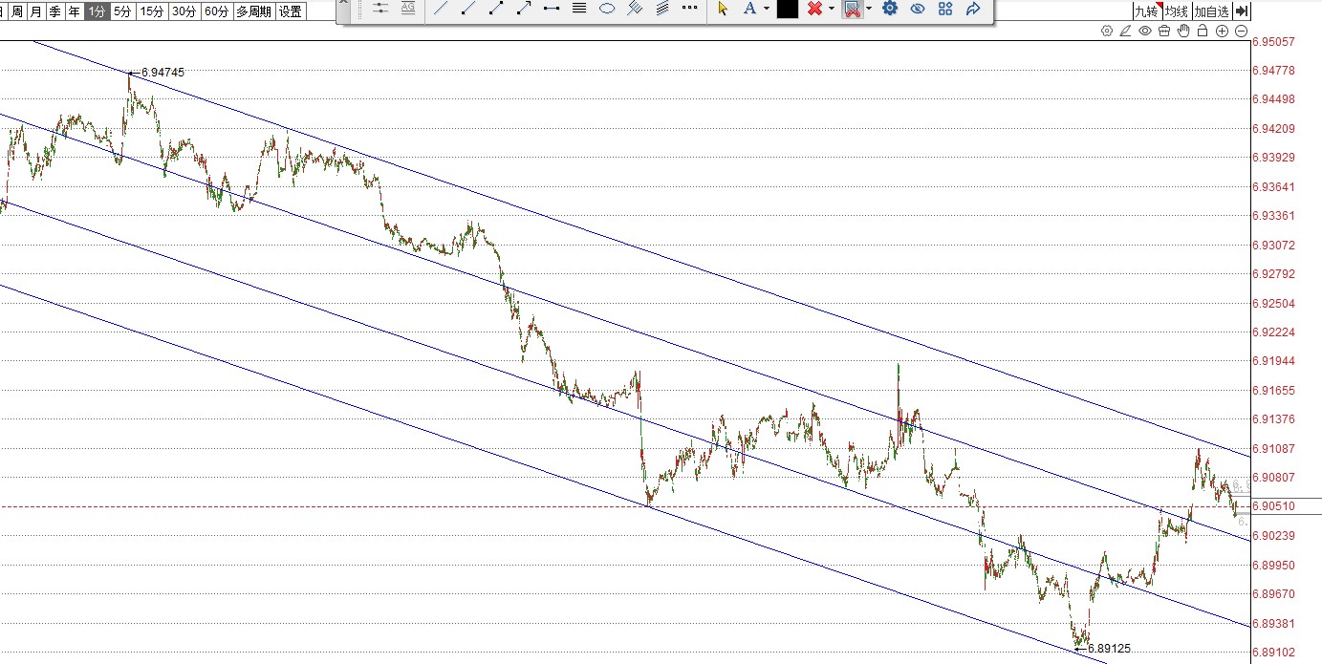
Task: Open the 设置 period settings
Action: [291, 11]
